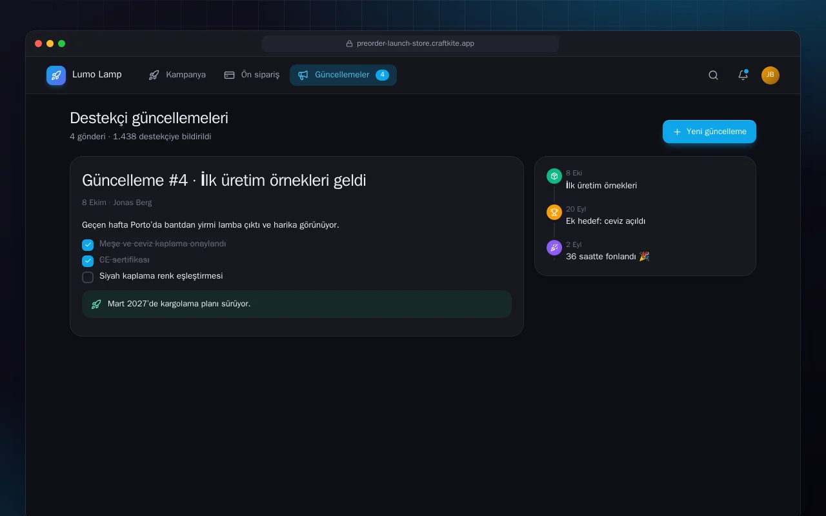Viewport: 826px width, 516px height.
Task: Click the "Yeni güncelleme" button
Action: pos(709,132)
